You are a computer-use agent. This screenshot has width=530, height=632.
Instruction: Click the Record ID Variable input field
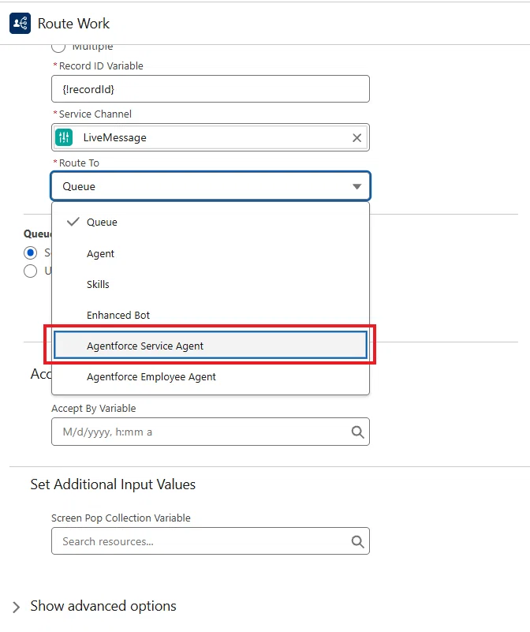[211, 88]
